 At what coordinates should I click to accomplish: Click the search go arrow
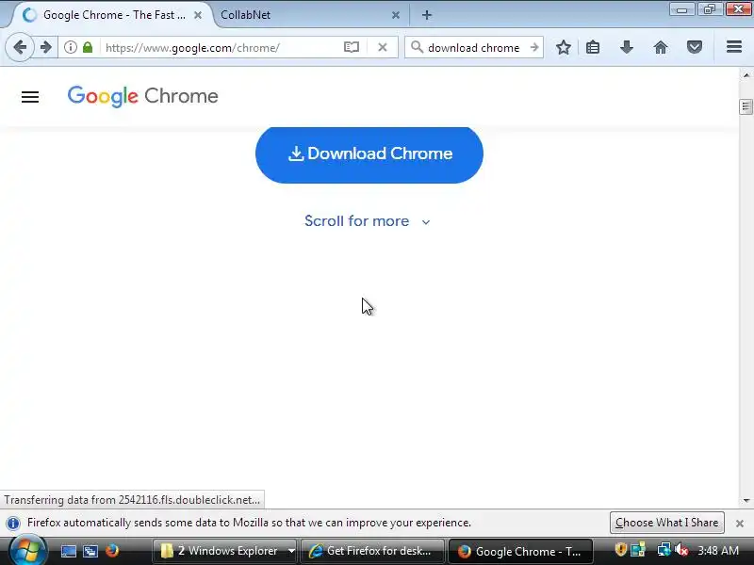click(534, 47)
